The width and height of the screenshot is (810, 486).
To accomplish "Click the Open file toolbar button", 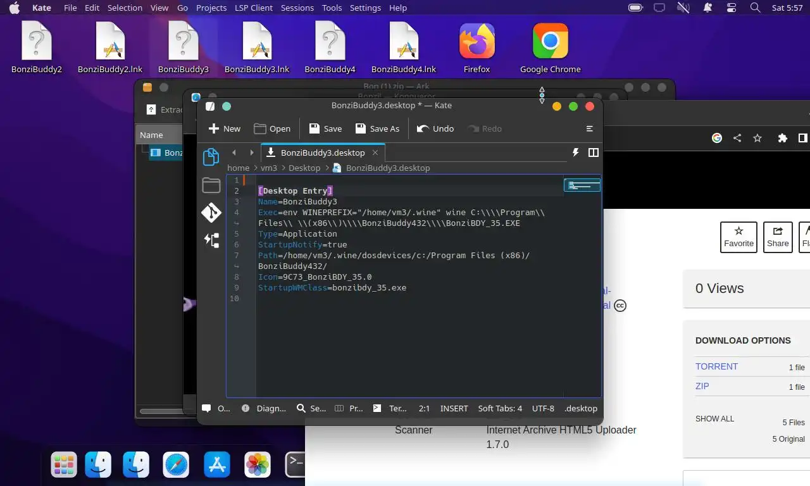I will point(272,128).
